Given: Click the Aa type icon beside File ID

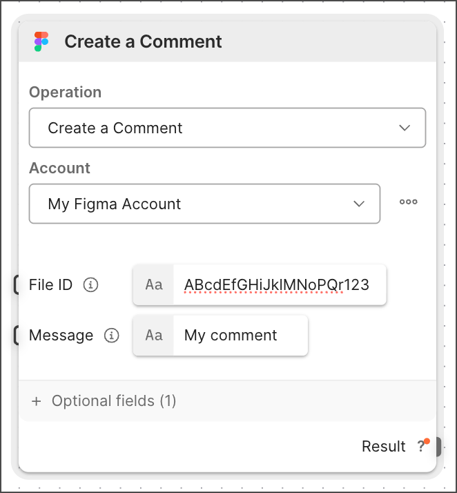Looking at the screenshot, I should [x=153, y=284].
